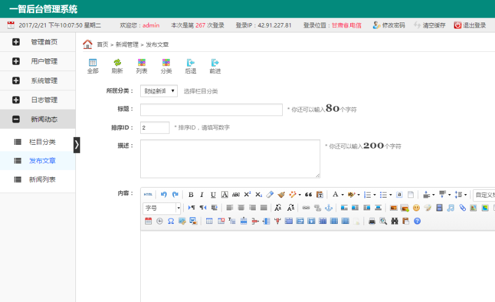Screen dimensions: 495x302
Task: Collapse the 新闻动态 menu section
Action: click(38, 119)
